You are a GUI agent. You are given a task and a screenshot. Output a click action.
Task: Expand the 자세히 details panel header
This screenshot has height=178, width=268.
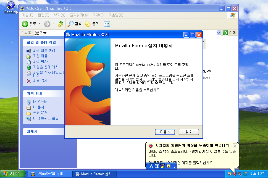pyautogui.click(x=44, y=132)
